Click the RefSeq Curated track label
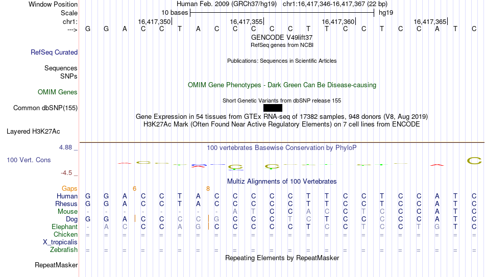This screenshot has height=277, width=485. click(54, 52)
